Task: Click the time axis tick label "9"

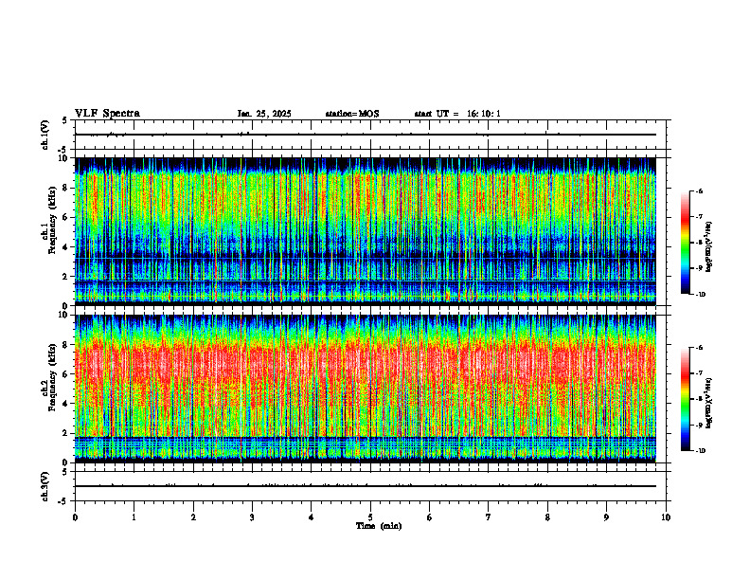Action: (x=606, y=517)
